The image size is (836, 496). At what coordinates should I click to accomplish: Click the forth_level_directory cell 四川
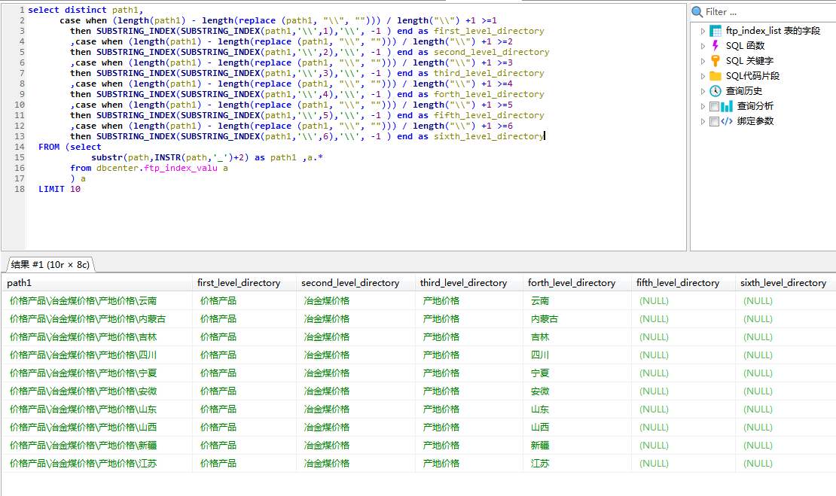pos(577,355)
